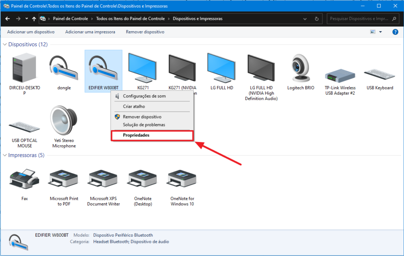The height and width of the screenshot is (256, 404).
Task: Collapse the Impressoras section
Action: tap(5, 155)
